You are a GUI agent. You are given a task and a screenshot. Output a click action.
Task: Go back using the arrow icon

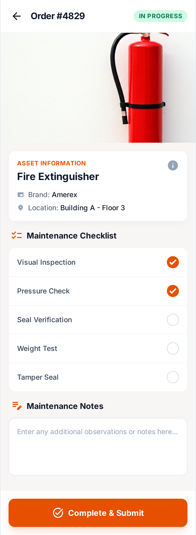click(17, 16)
